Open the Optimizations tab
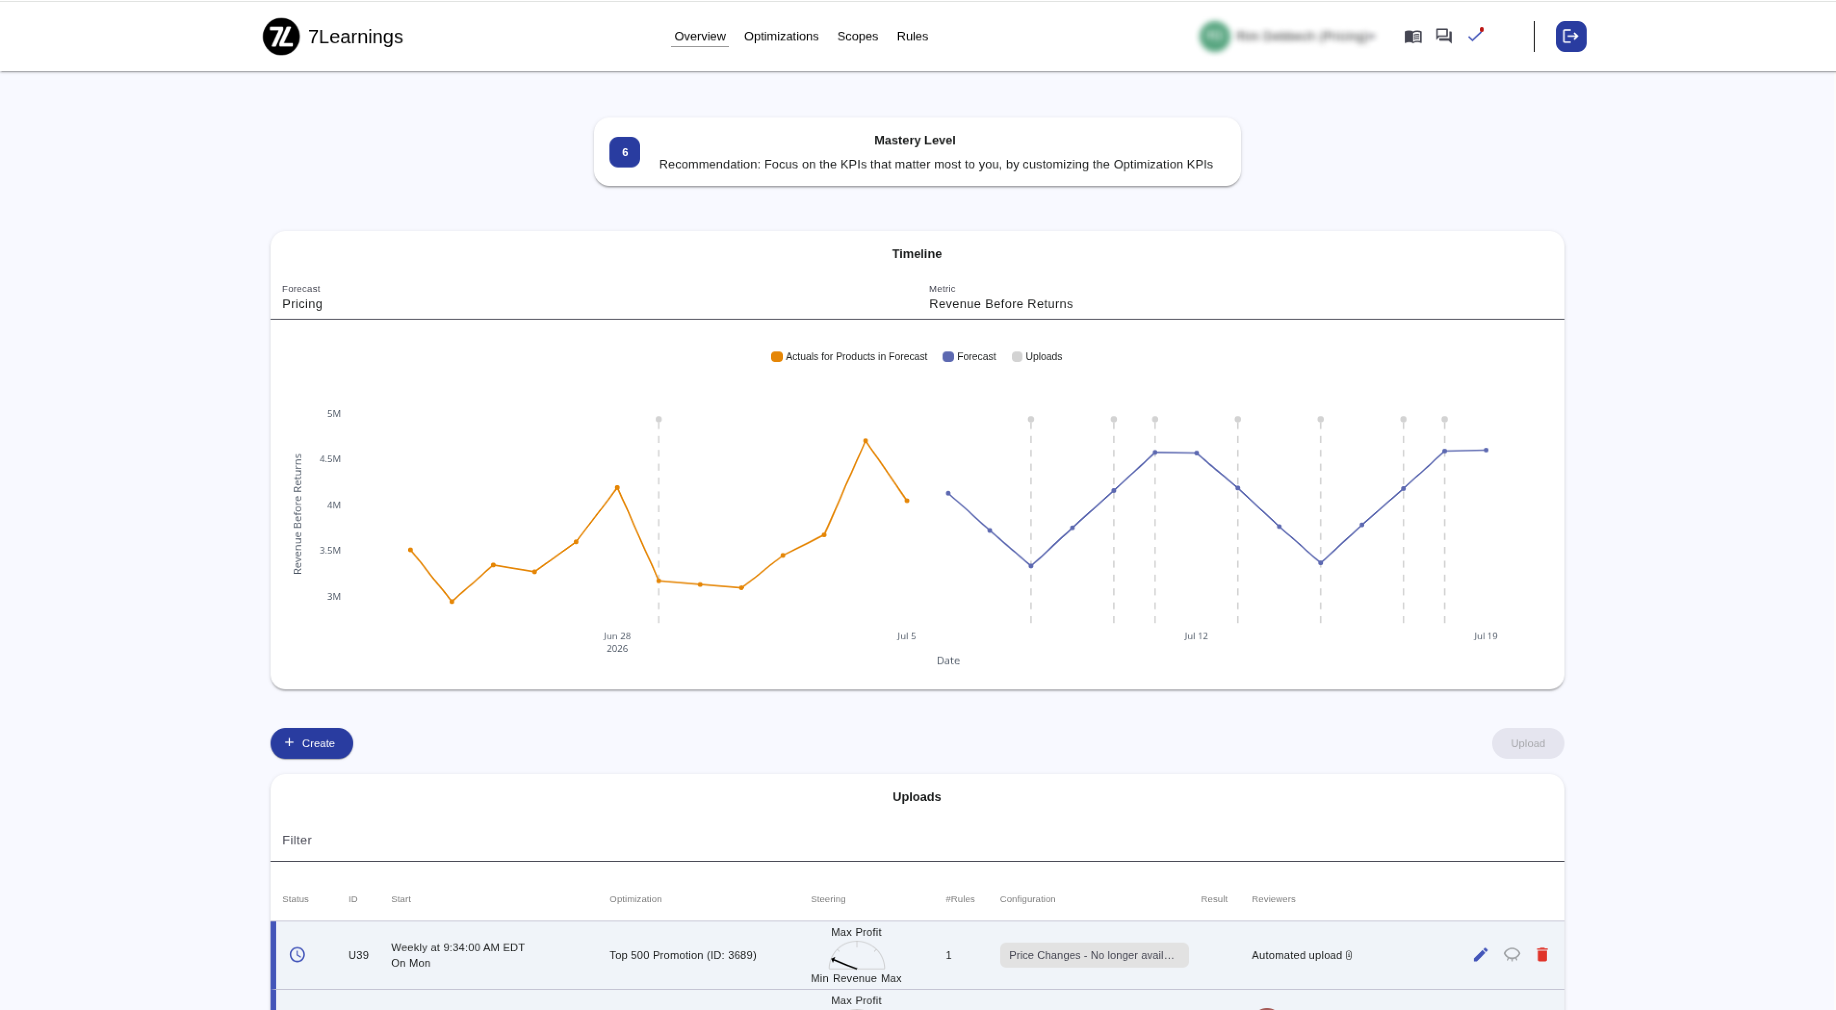The height and width of the screenshot is (1010, 1836). coord(781,37)
